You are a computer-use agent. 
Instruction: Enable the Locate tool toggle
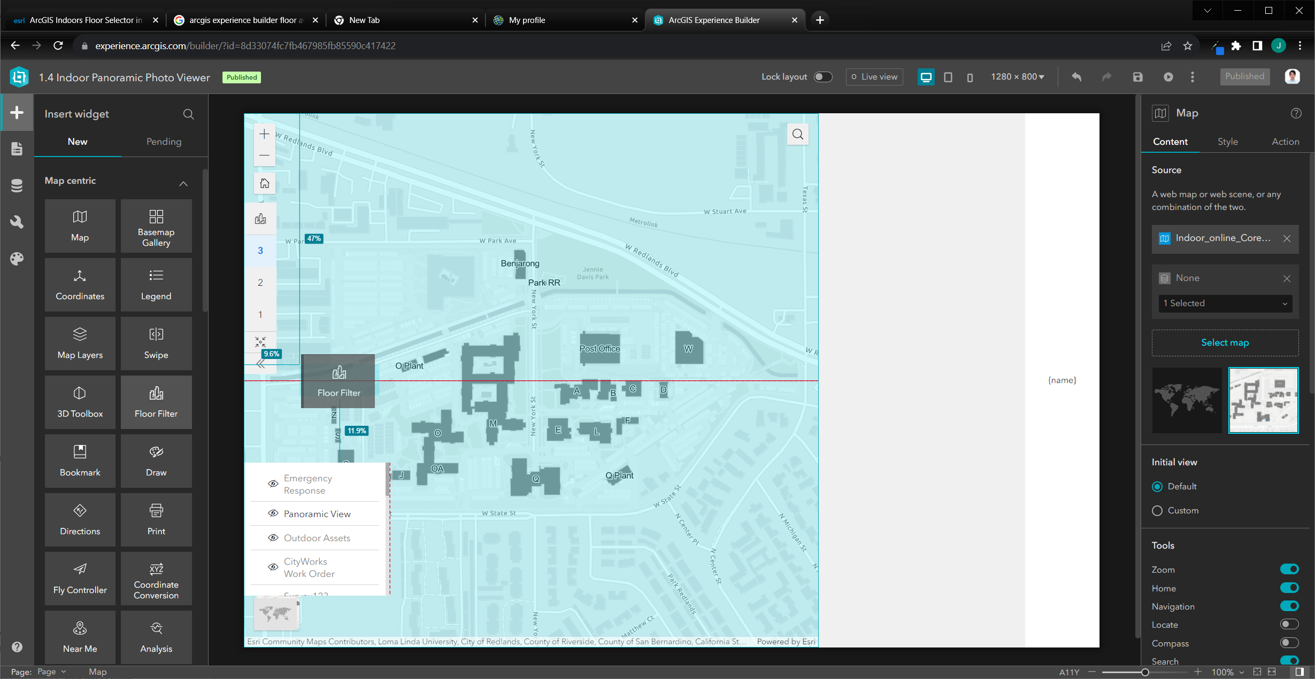(x=1289, y=624)
